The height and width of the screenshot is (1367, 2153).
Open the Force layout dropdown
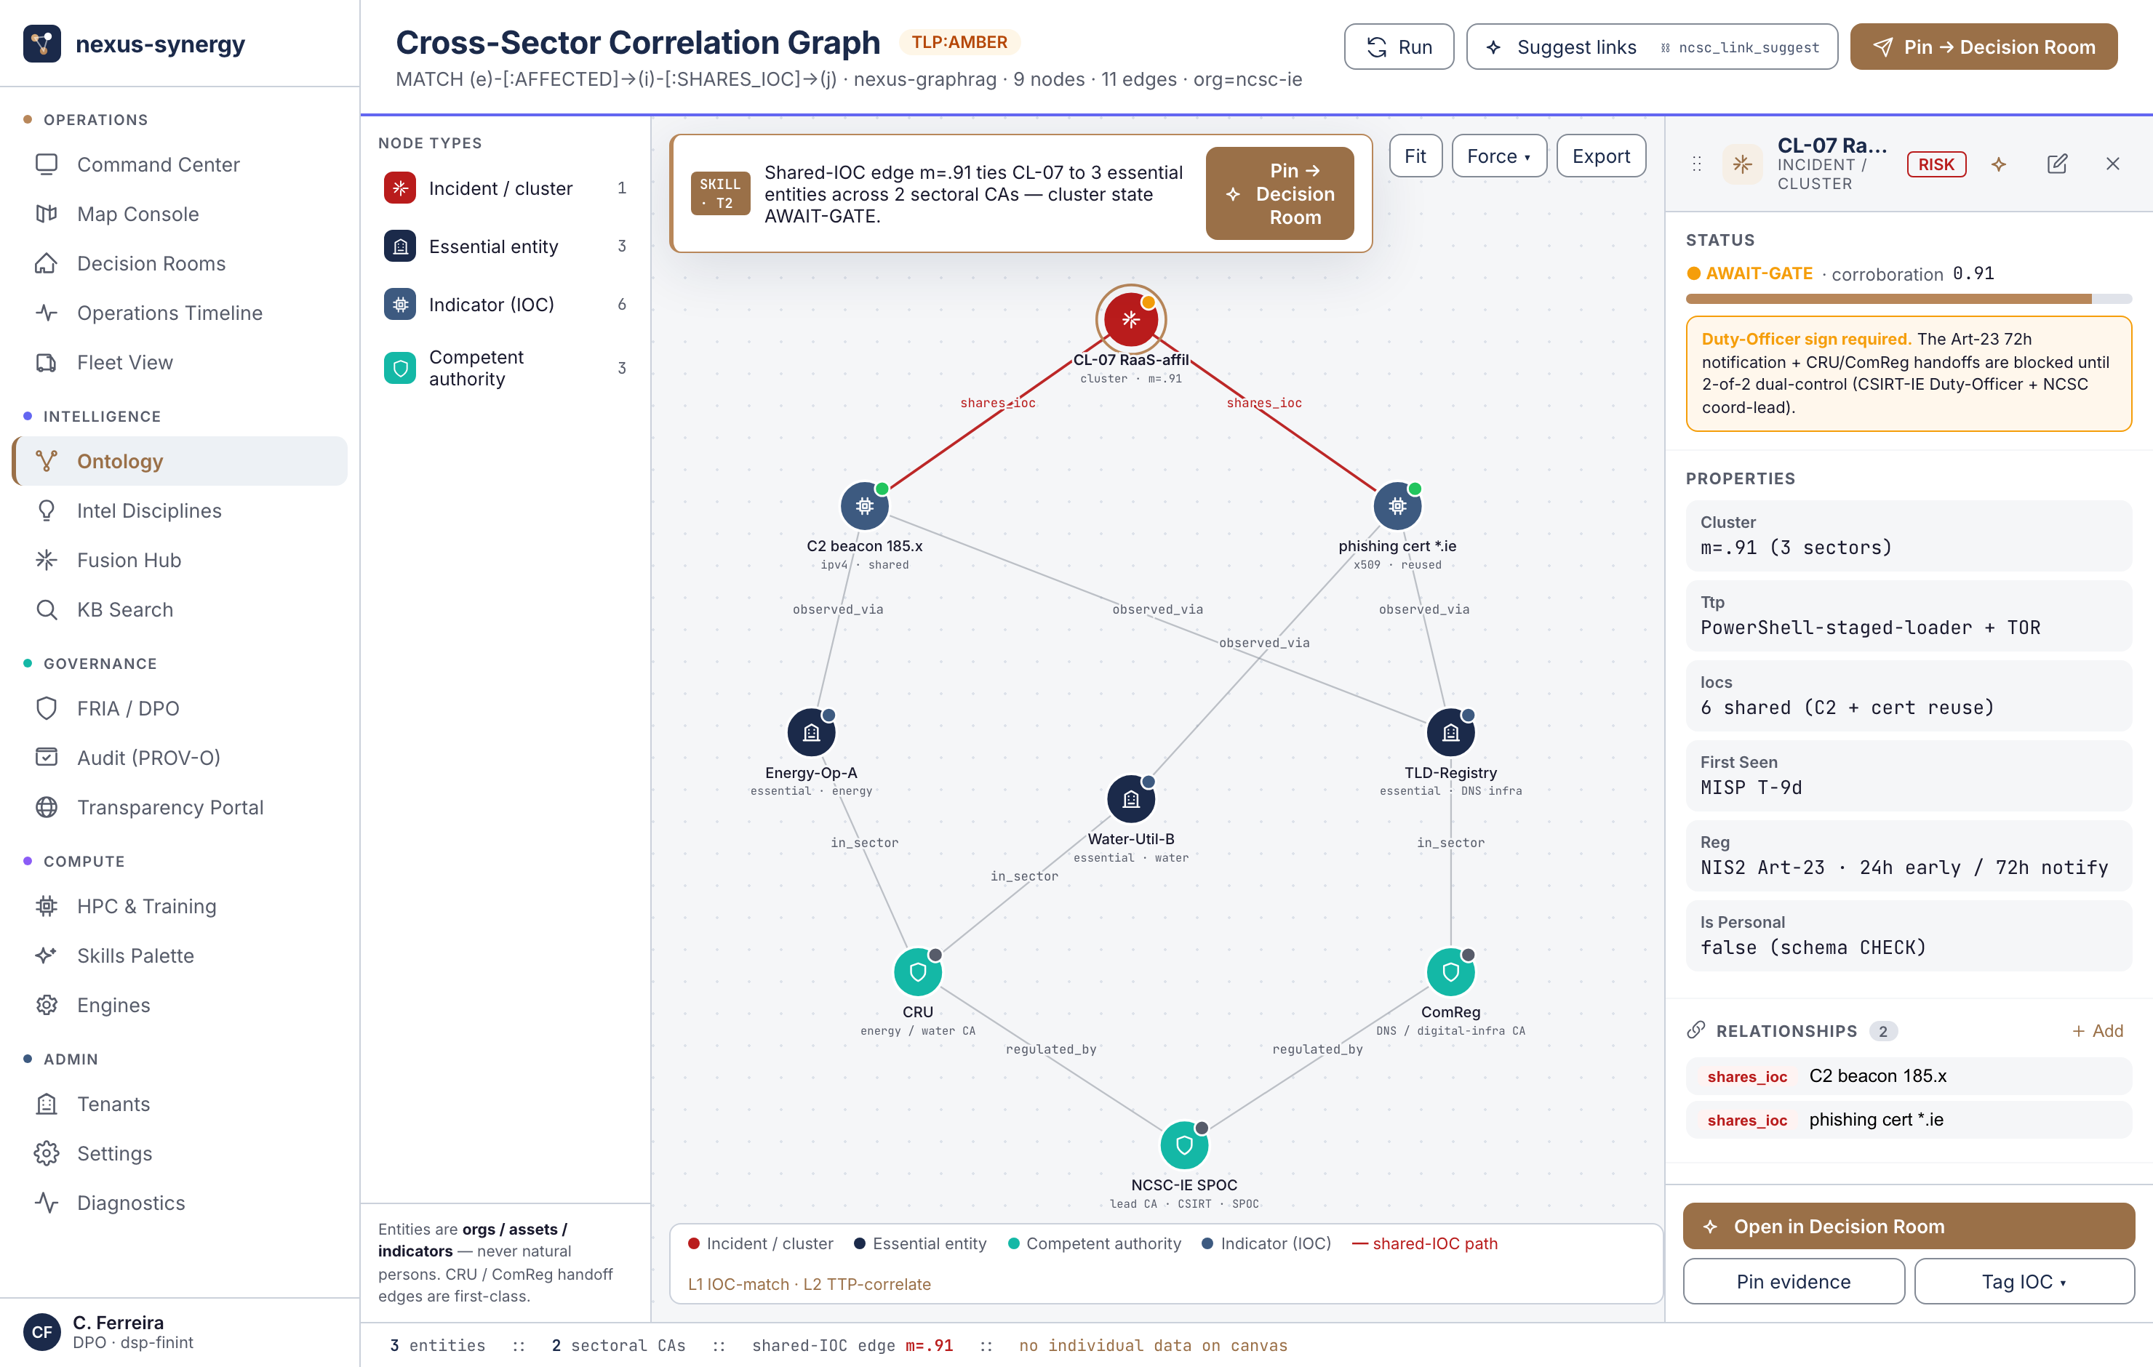[1498, 156]
